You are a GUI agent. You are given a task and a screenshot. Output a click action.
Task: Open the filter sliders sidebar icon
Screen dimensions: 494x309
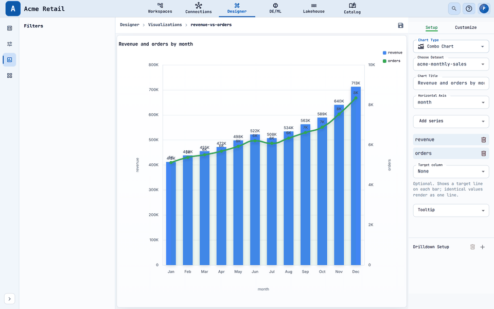(9, 44)
